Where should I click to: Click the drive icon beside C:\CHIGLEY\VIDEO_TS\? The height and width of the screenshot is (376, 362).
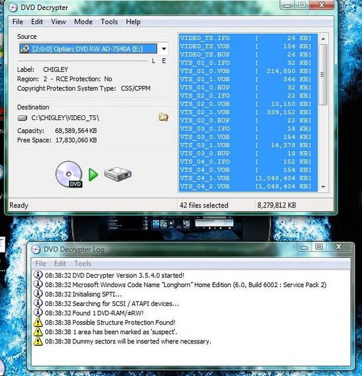pyautogui.click(x=23, y=118)
